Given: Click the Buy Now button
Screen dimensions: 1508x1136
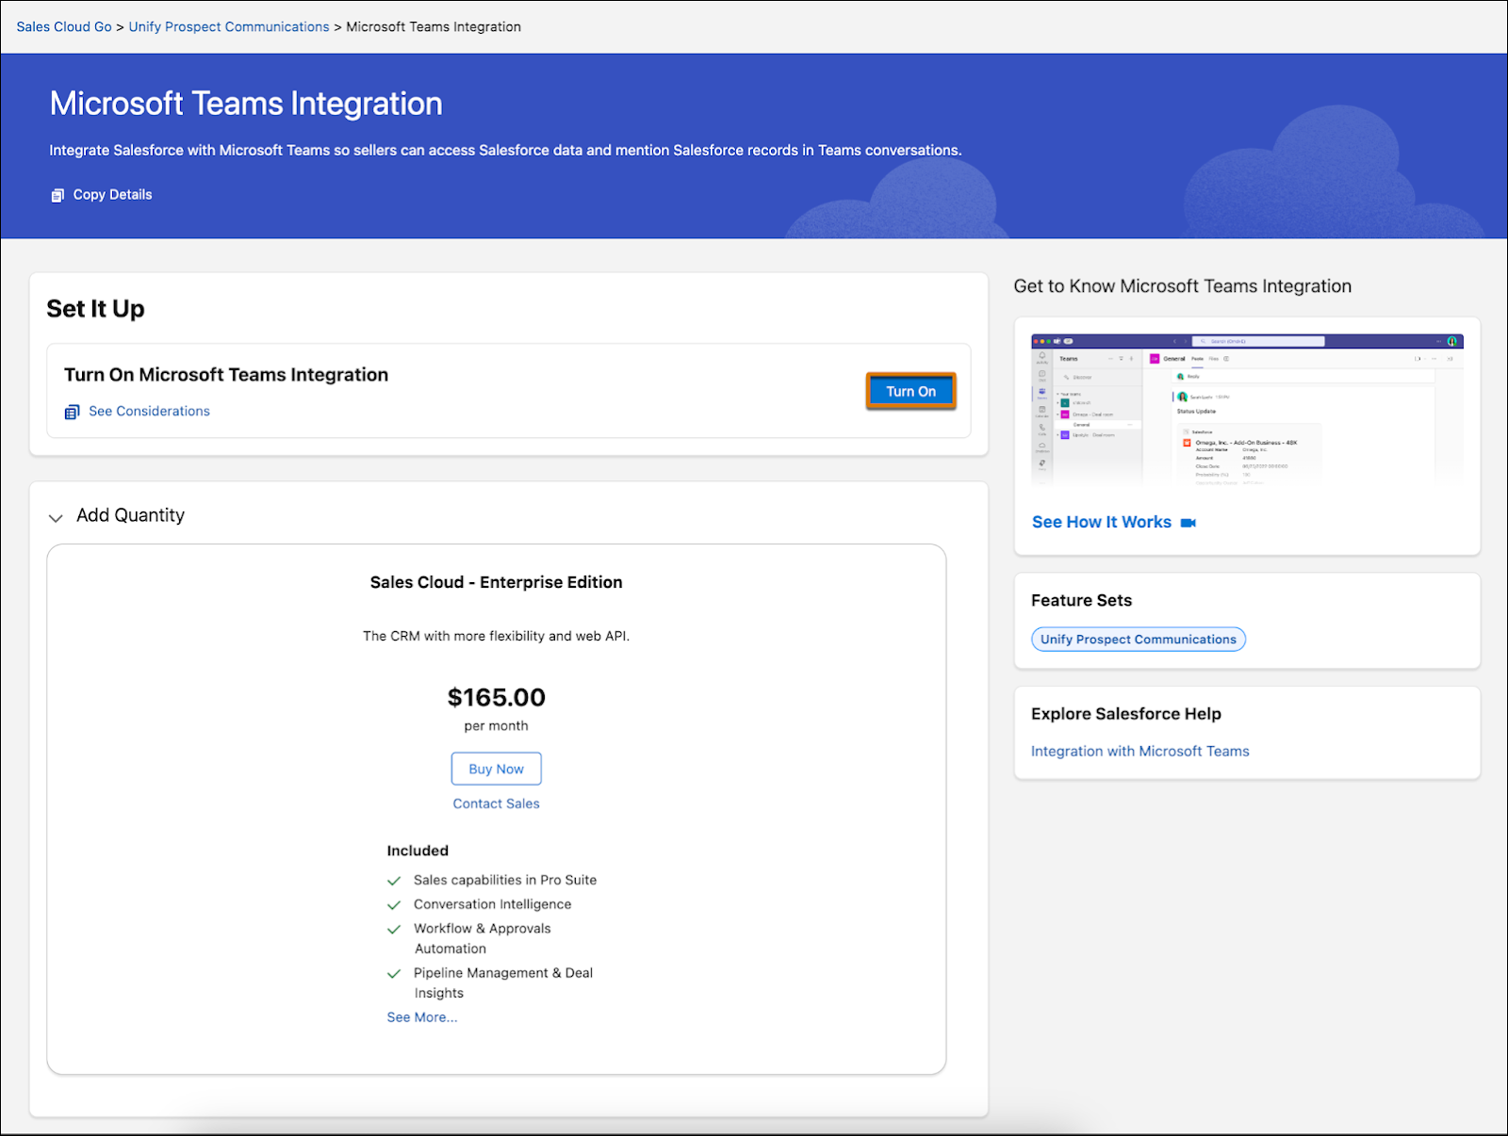Looking at the screenshot, I should click(496, 769).
